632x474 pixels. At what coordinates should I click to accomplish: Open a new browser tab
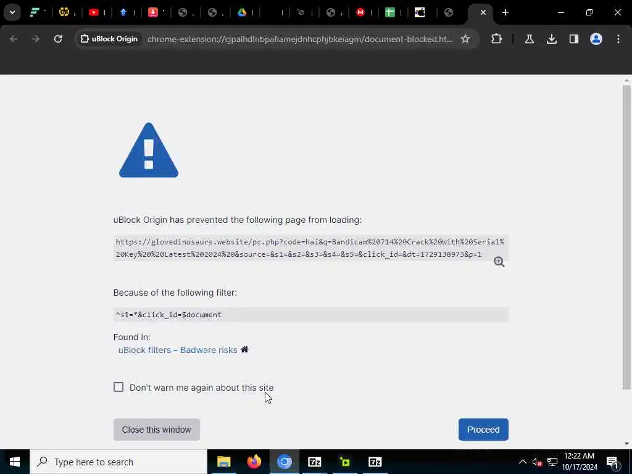[x=505, y=12]
